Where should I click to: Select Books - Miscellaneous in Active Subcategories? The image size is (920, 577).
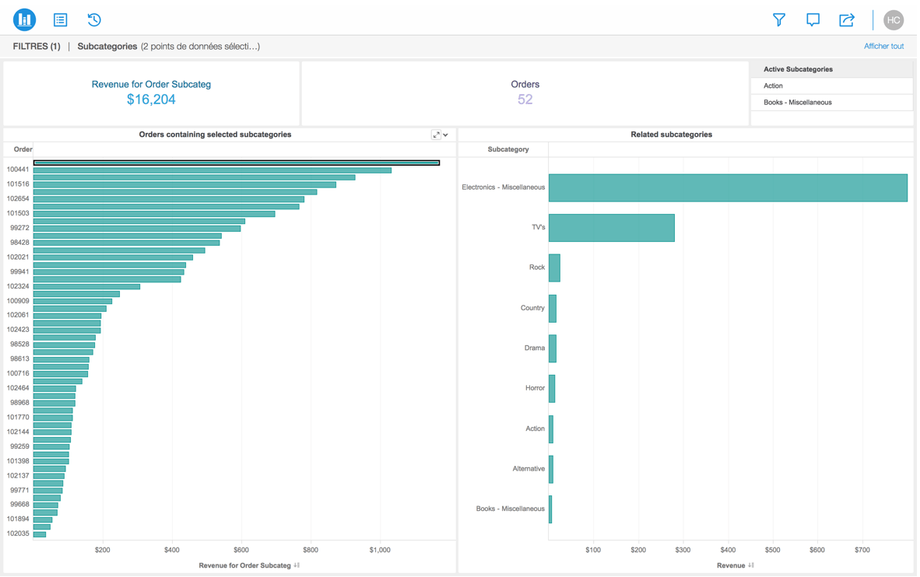[831, 102]
